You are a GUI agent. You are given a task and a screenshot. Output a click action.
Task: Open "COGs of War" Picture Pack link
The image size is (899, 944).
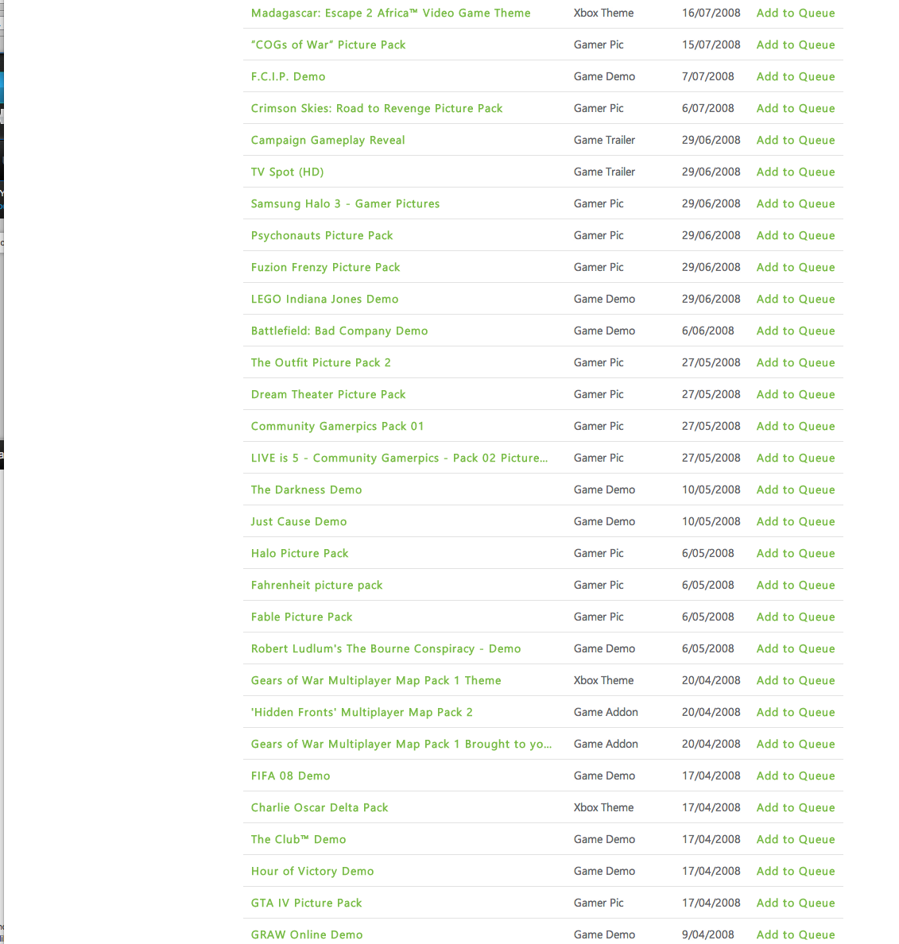(328, 44)
